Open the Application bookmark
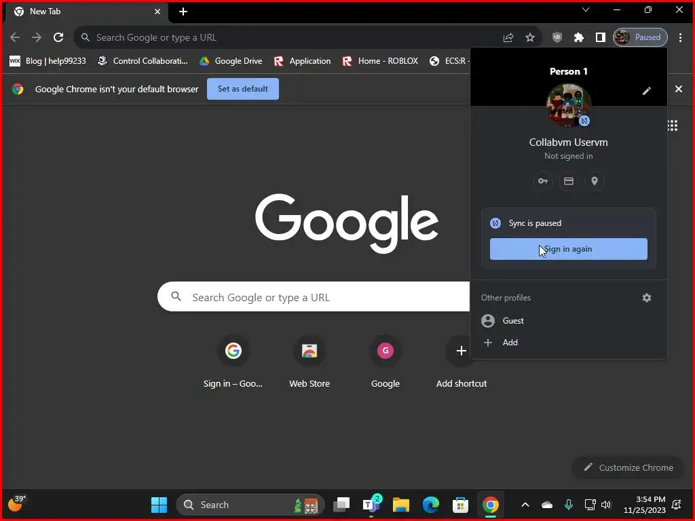 pyautogui.click(x=302, y=61)
